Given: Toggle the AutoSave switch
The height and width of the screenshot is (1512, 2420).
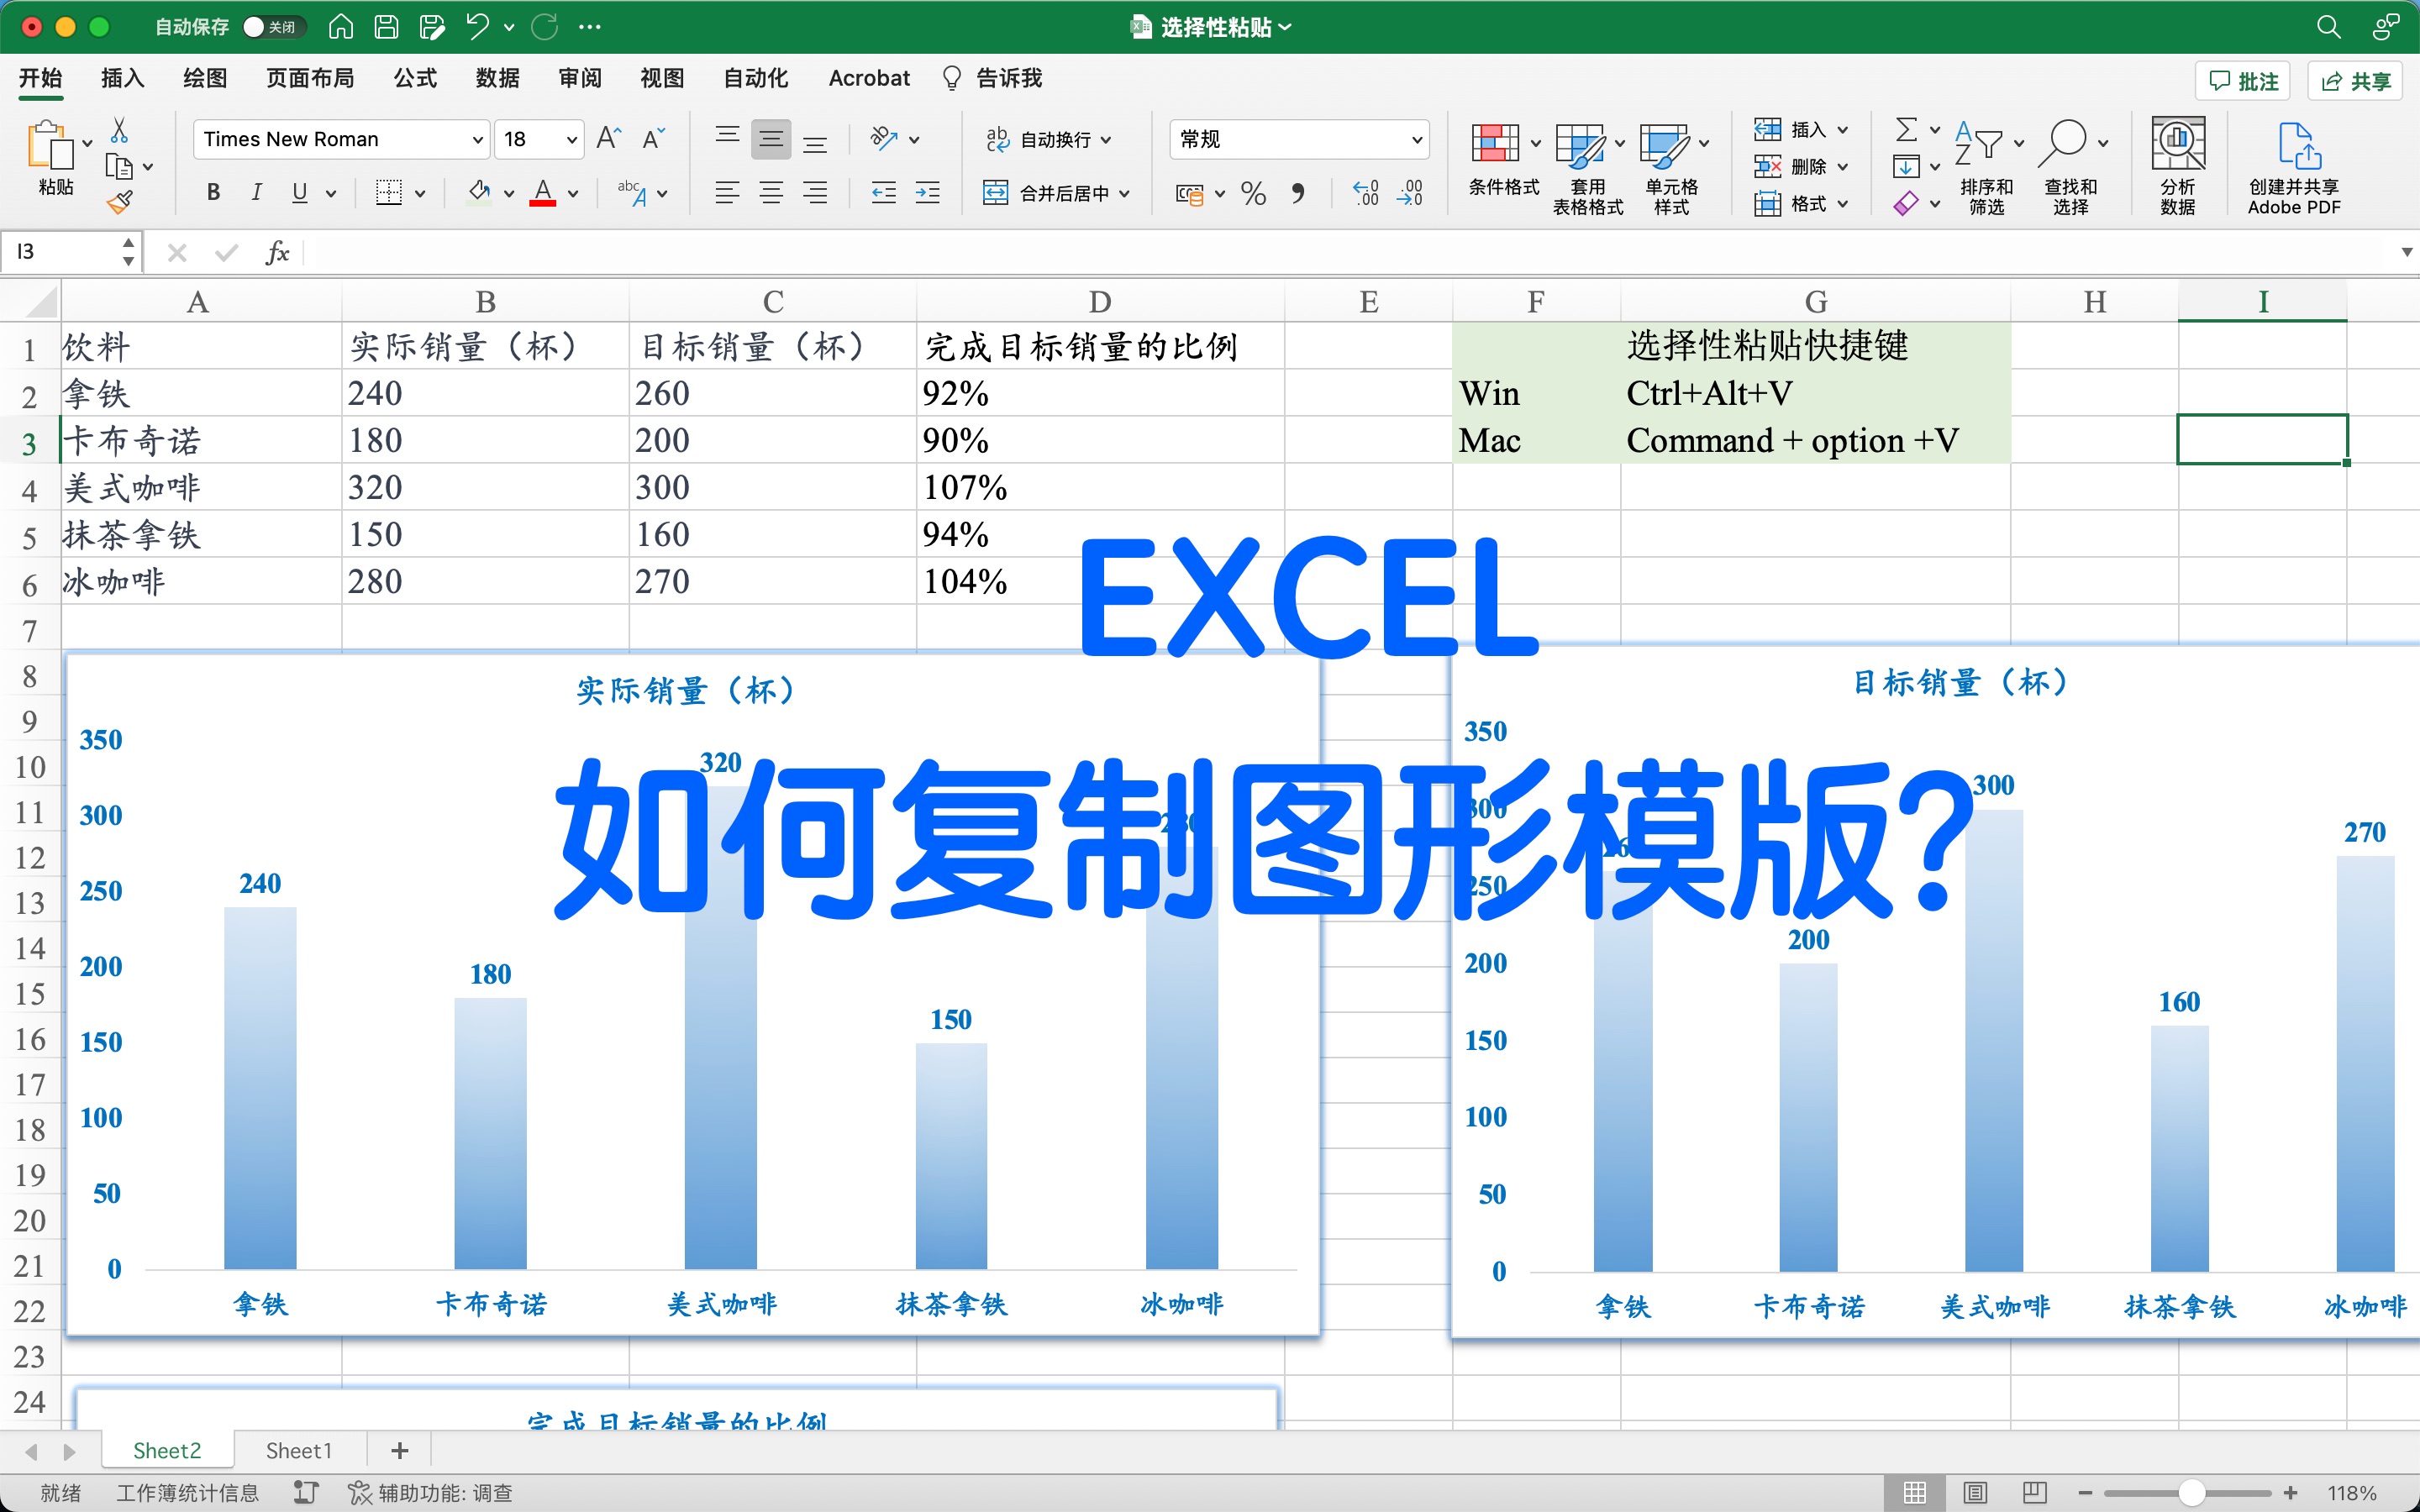Looking at the screenshot, I should click(x=273, y=27).
